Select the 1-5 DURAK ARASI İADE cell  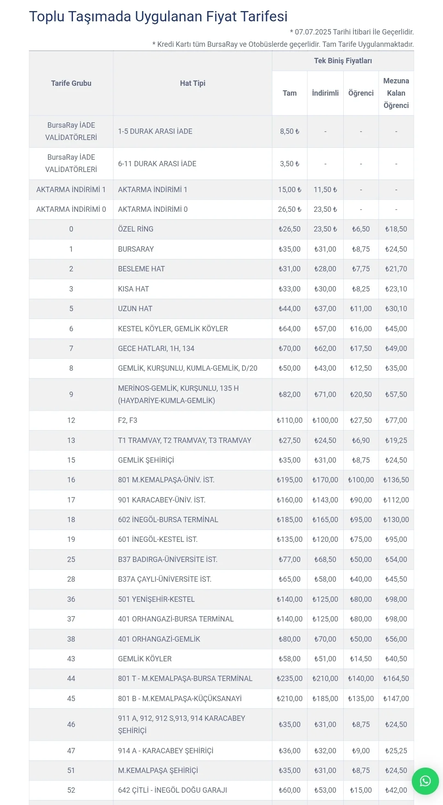(x=155, y=131)
